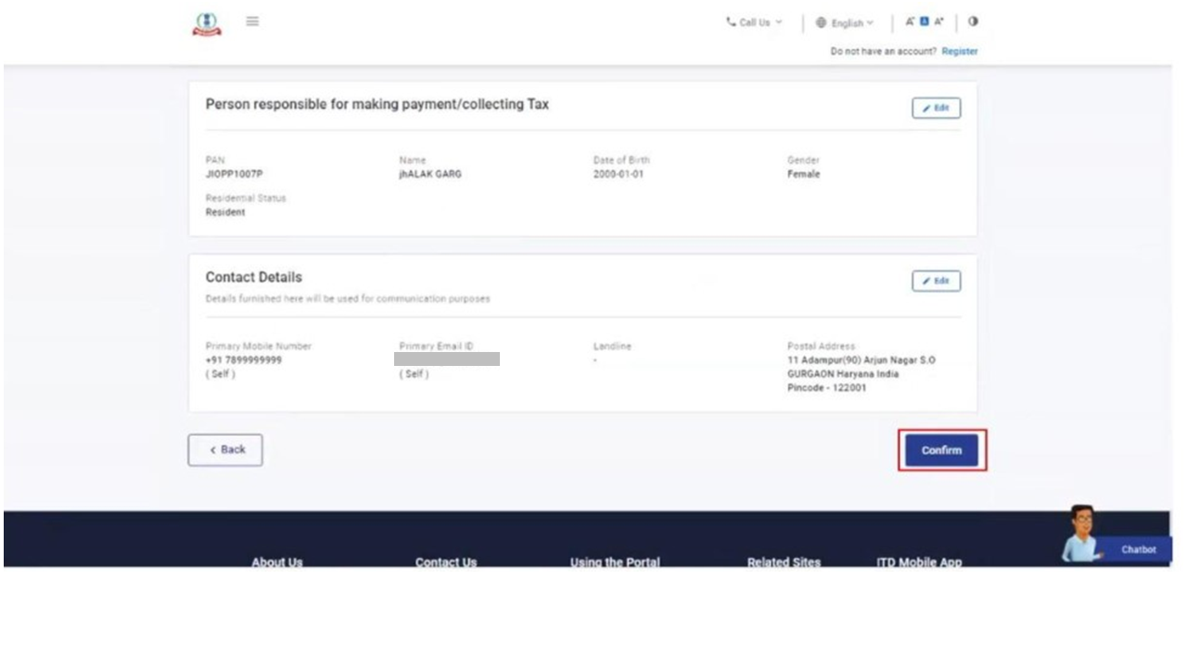This screenshot has width=1187, height=667.
Task: Go back using the Back button
Action: point(225,450)
